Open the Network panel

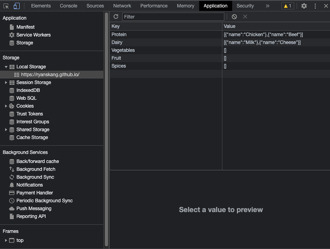122,5
